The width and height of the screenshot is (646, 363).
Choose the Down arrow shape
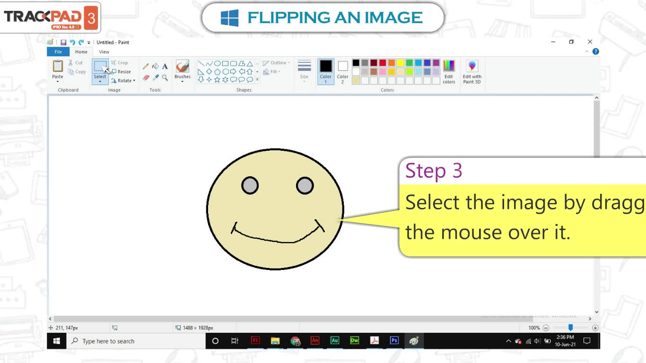[x=201, y=79]
